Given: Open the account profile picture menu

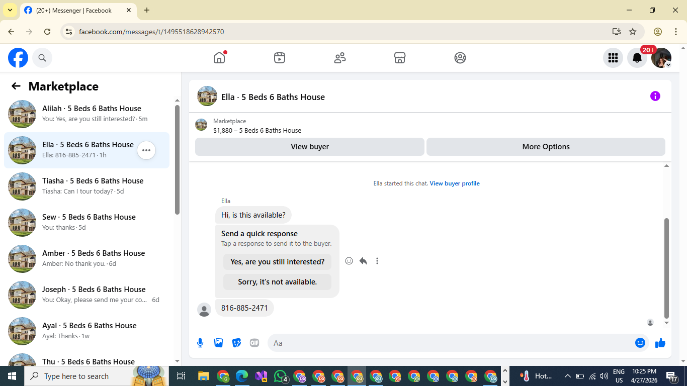Looking at the screenshot, I should (x=661, y=58).
